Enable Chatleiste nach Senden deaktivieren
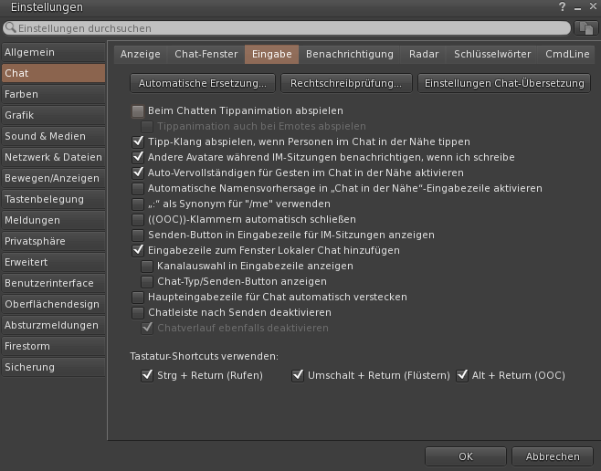This screenshot has height=471, width=601. click(138, 312)
